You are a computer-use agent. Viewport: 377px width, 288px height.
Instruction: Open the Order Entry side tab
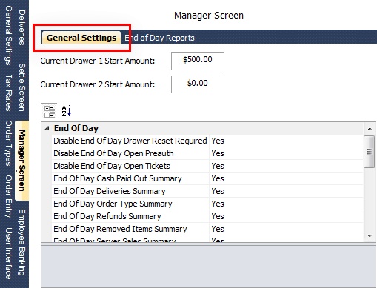tap(8, 196)
